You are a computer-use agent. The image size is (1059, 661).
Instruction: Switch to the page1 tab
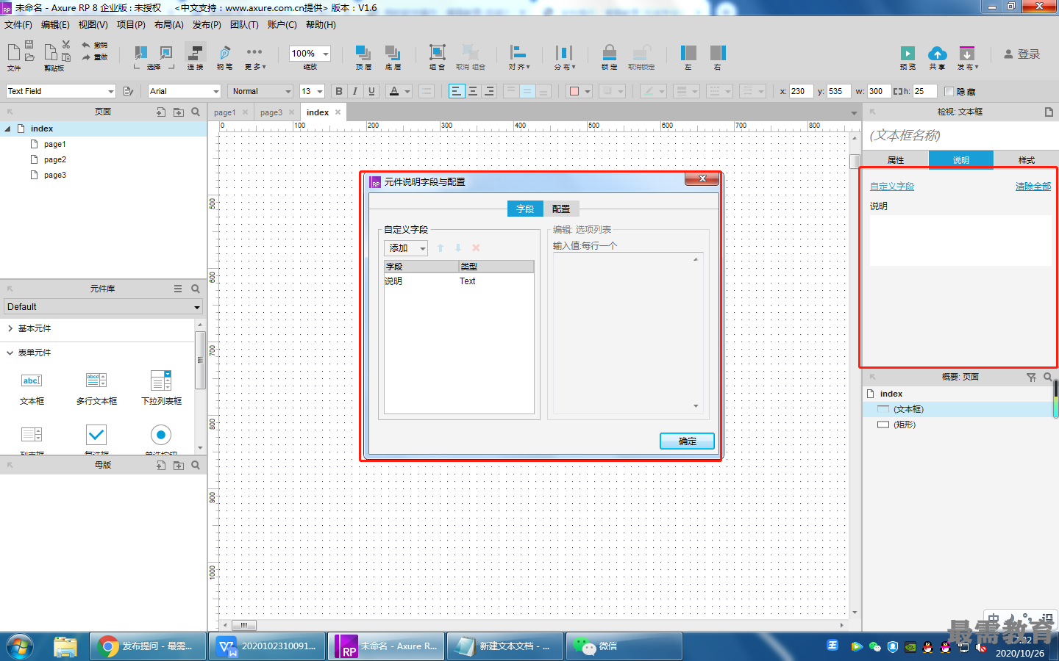225,112
